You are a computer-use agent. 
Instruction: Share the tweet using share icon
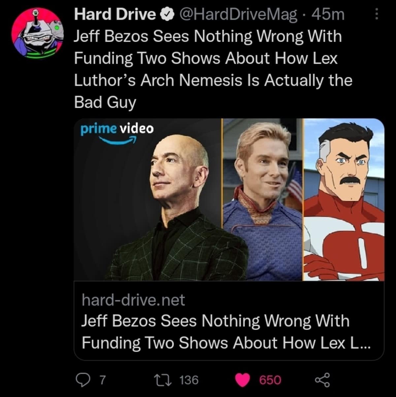[x=322, y=380]
